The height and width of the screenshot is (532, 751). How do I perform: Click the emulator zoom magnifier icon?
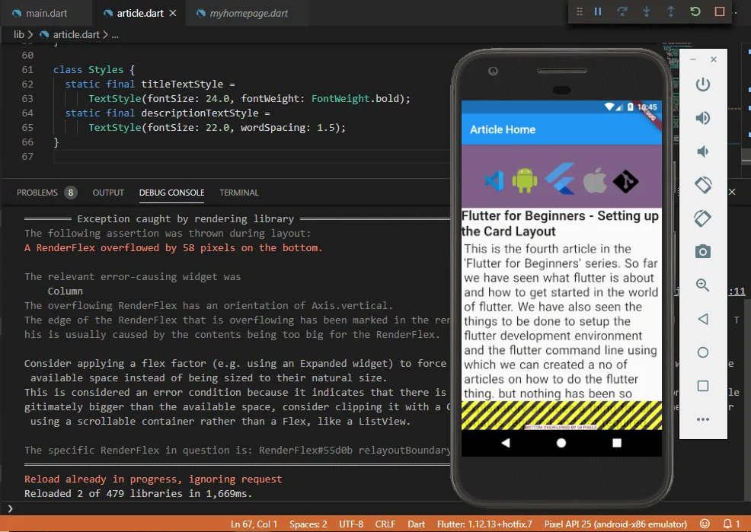[x=703, y=285]
